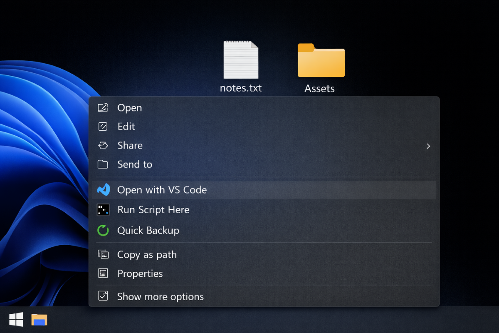Choose the "Run Script Here" text label
This screenshot has height=333, width=499.
pyautogui.click(x=153, y=210)
